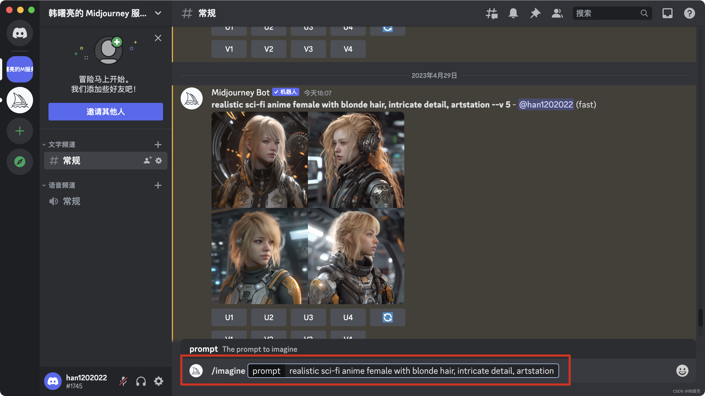
Task: Open notification settings bell icon
Action: (x=513, y=13)
